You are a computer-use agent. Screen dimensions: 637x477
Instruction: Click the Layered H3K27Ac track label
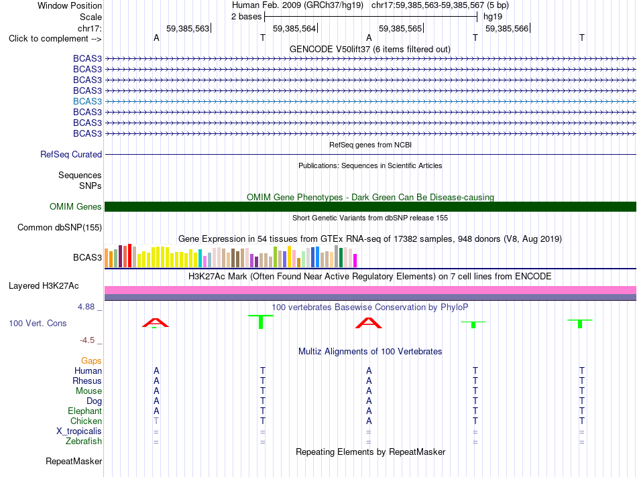pos(44,286)
